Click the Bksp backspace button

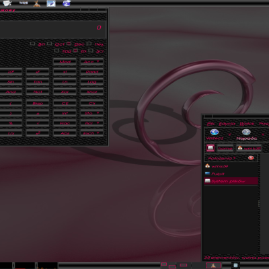38,104
